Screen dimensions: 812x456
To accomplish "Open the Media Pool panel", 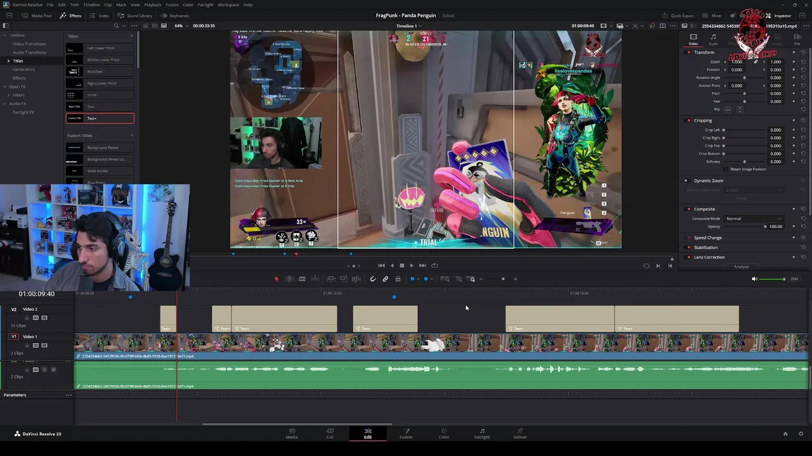I will (x=37, y=15).
